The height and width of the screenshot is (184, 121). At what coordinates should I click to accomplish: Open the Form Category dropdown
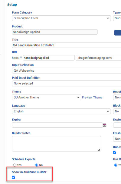point(61,18)
